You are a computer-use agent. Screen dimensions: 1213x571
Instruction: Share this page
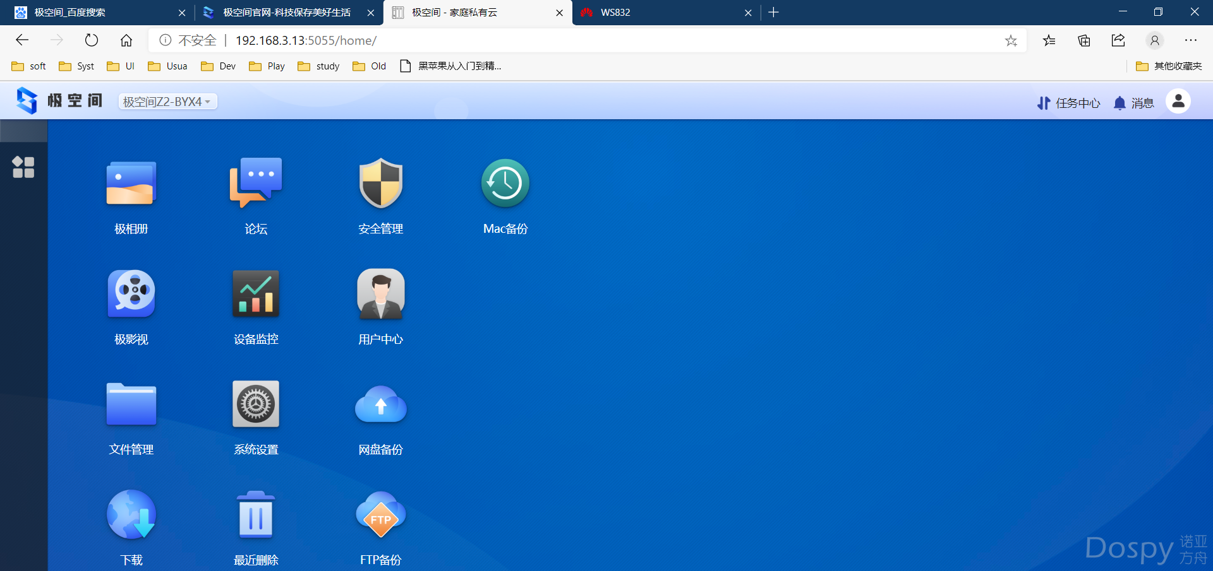[x=1118, y=40]
